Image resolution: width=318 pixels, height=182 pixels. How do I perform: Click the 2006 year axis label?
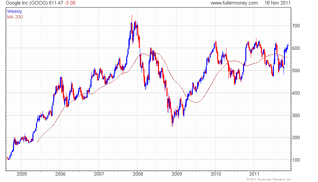60,174
